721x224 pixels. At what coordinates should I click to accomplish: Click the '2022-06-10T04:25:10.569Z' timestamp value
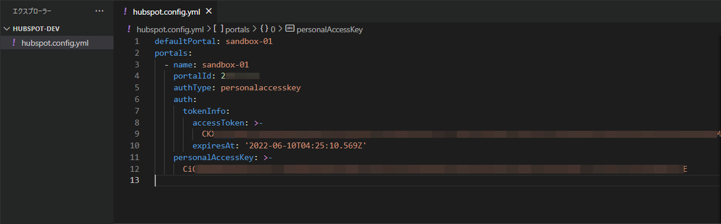[305, 146]
